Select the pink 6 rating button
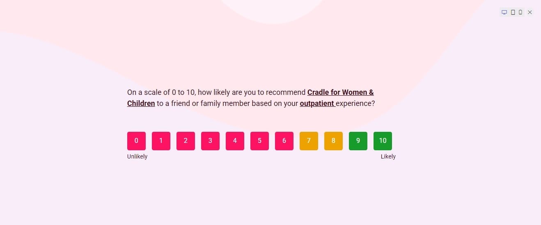This screenshot has height=225, width=541. point(284,141)
